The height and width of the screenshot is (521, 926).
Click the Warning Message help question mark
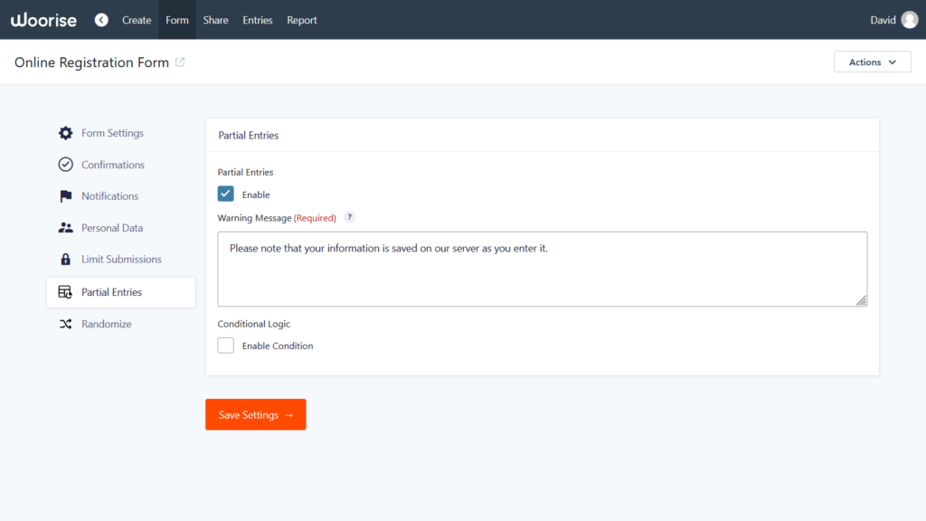click(x=349, y=217)
